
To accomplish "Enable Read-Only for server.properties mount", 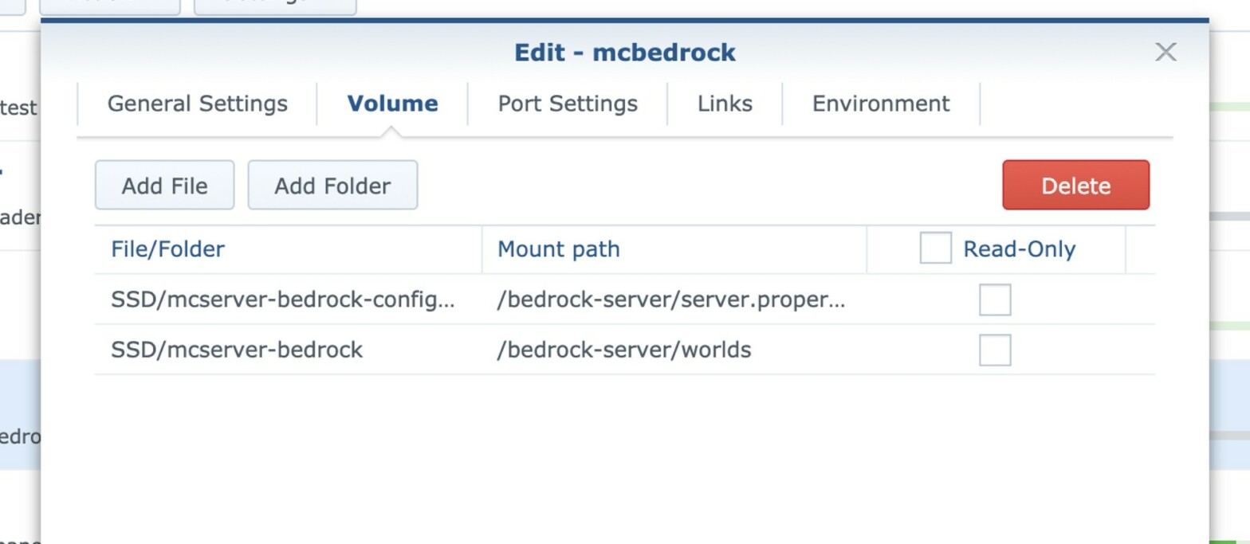I will click(995, 300).
